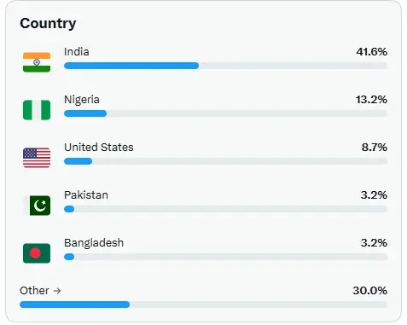
Task: Select the United States country label
Action: coord(99,148)
